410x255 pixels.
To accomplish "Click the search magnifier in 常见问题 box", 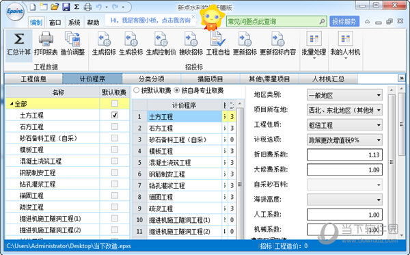I will click(x=322, y=21).
